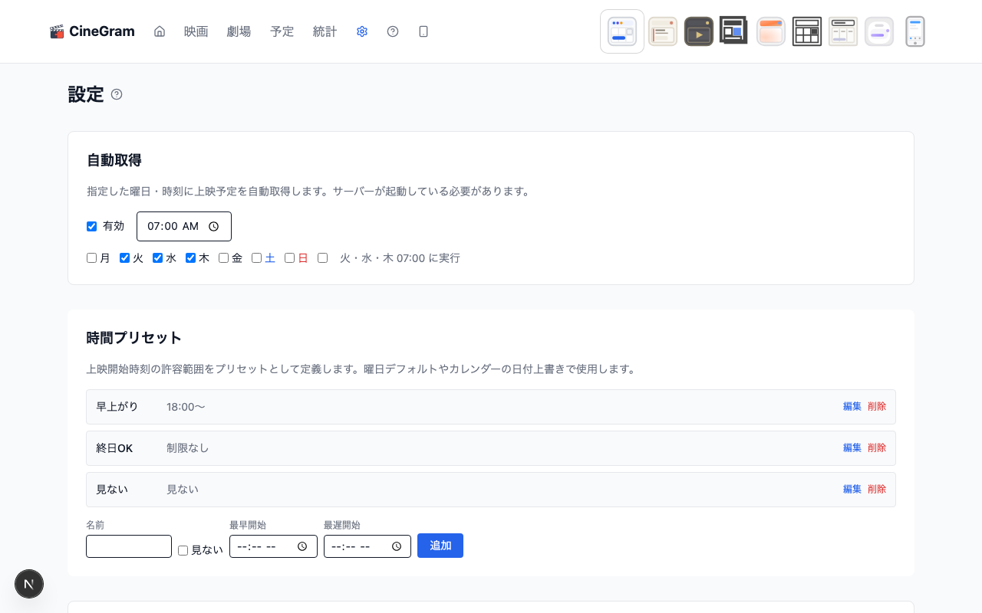Click the home icon in the navigation bar
Screen dimensions: 982x613
(159, 31)
